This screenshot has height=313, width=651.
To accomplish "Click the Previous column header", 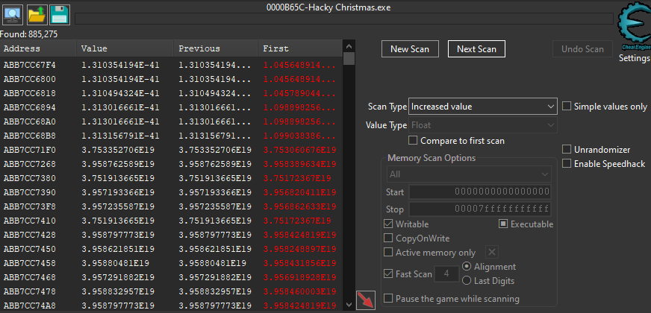I will tap(216, 48).
